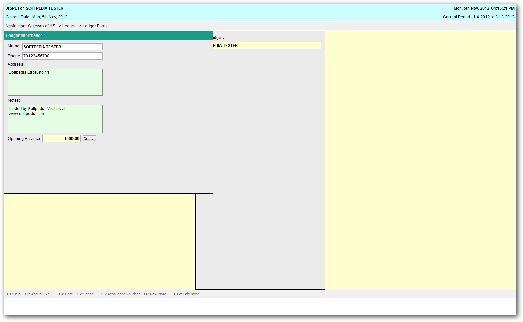
Task: Select the ledger entry ending in EDIA TESTER
Action: click(x=267, y=46)
